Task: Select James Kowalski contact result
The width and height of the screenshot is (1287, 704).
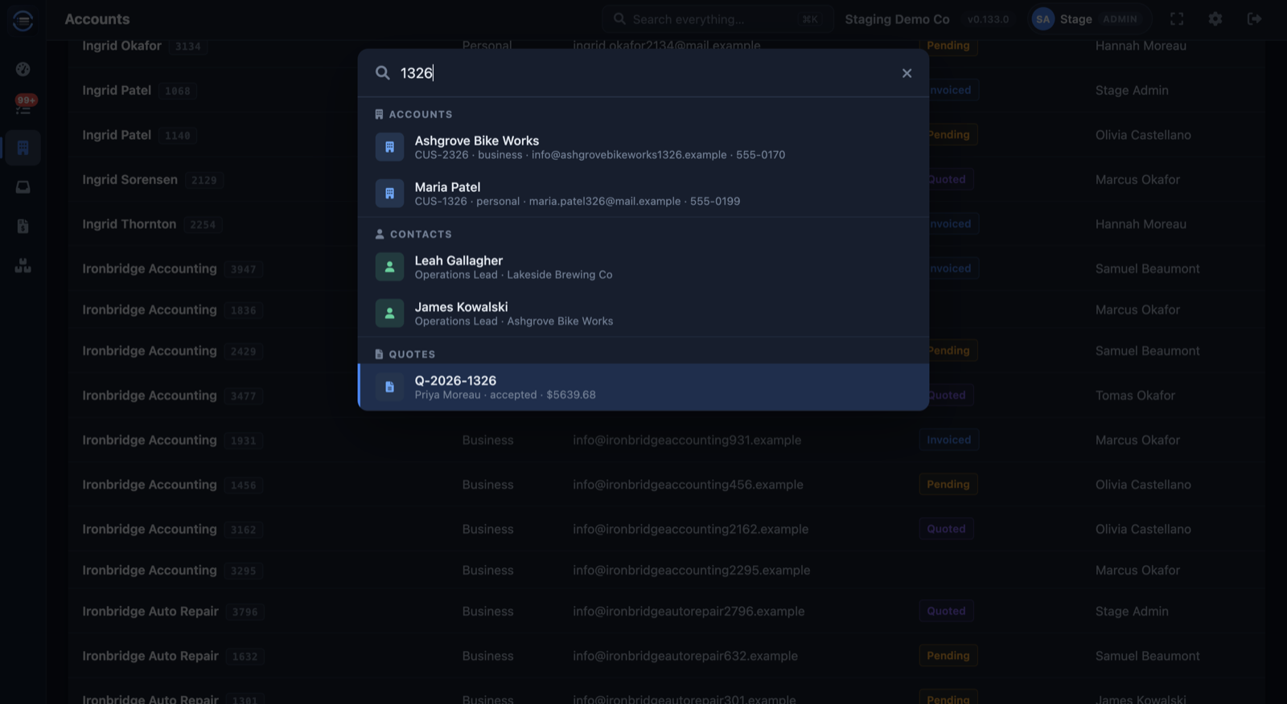Action: (643, 313)
